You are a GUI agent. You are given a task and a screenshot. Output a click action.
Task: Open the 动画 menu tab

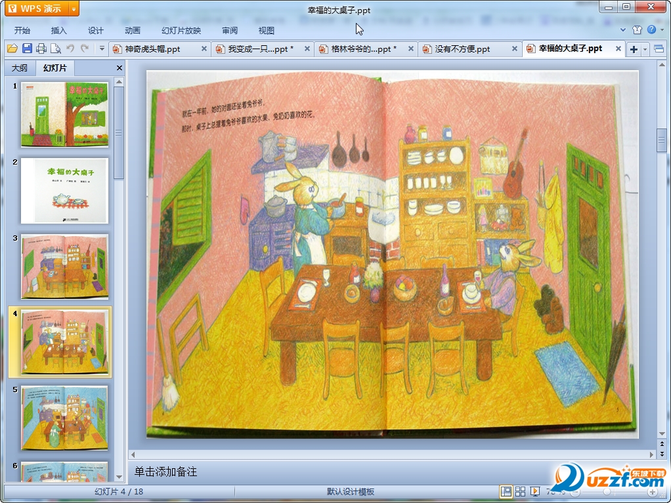pos(132,30)
